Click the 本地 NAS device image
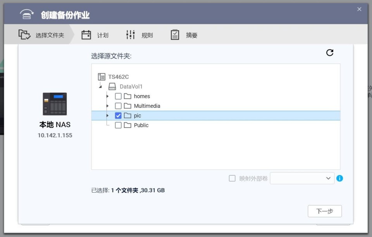 click(x=55, y=104)
